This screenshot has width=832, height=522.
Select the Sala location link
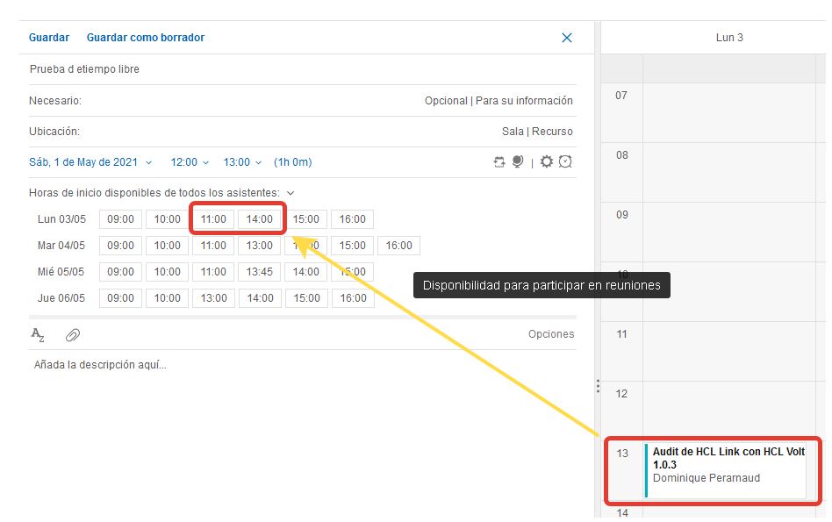point(513,132)
